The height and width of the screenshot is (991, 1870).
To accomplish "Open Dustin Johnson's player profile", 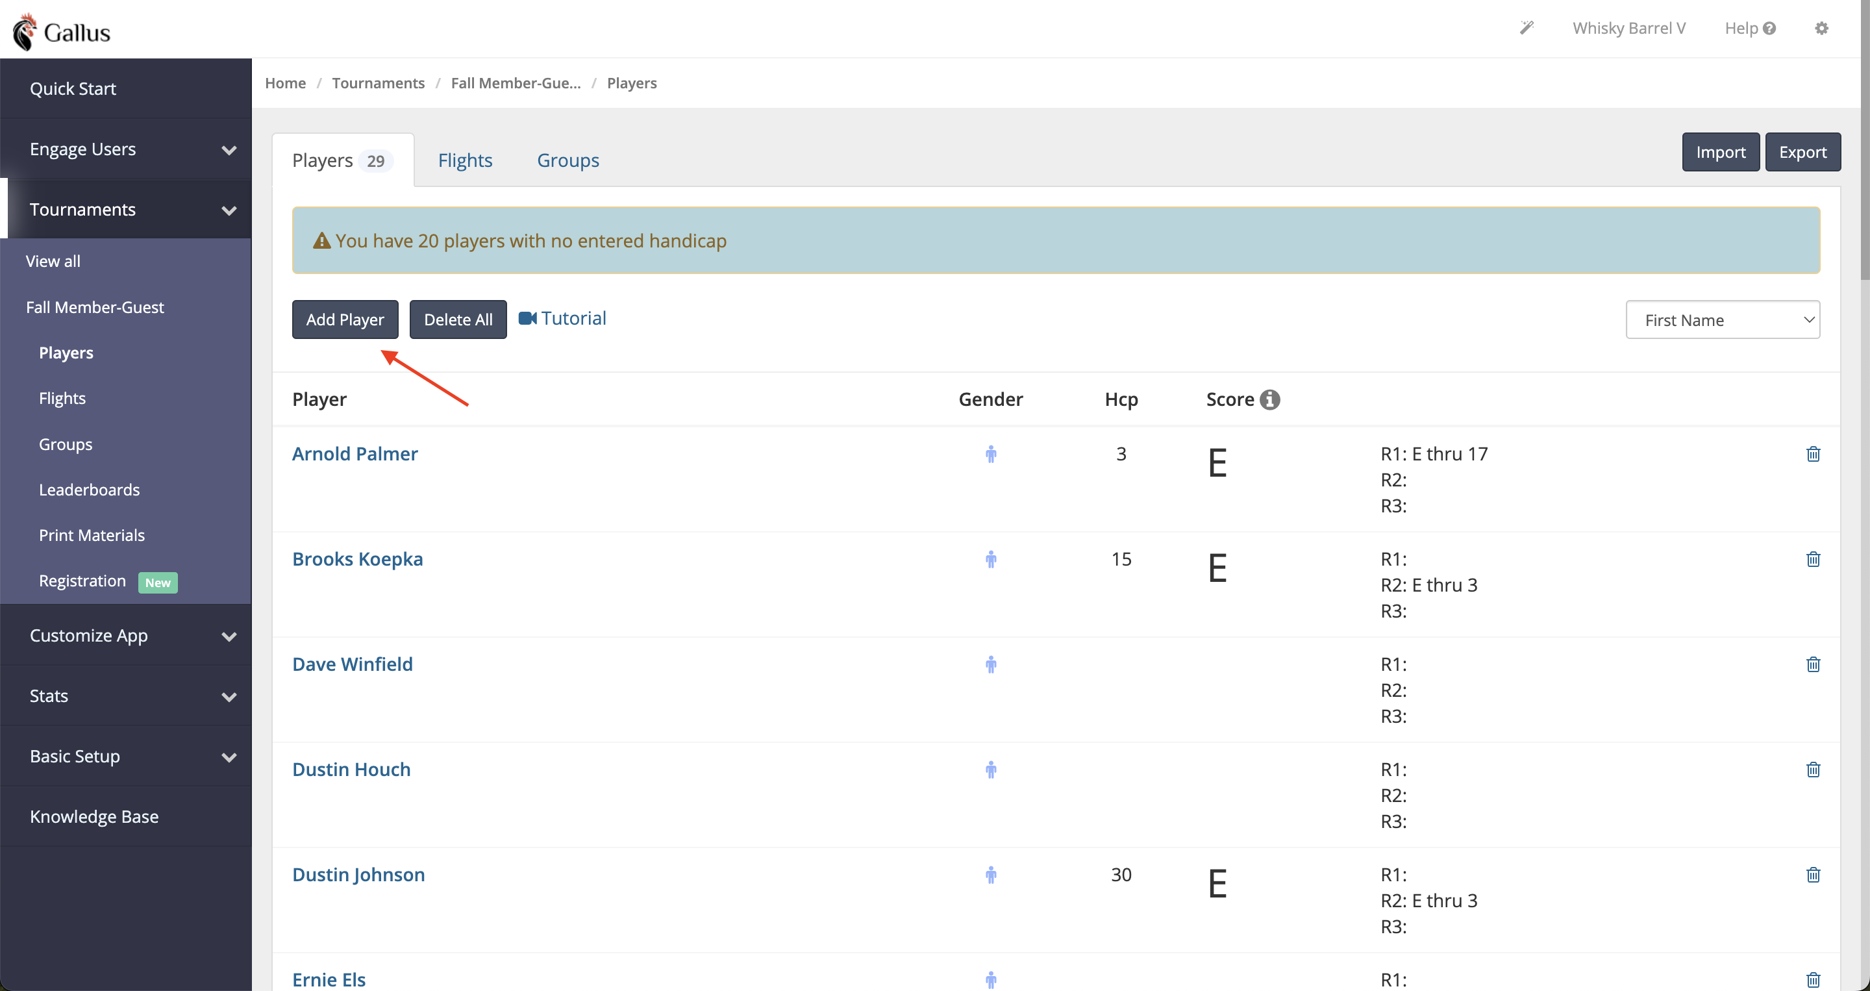I will [x=358, y=875].
